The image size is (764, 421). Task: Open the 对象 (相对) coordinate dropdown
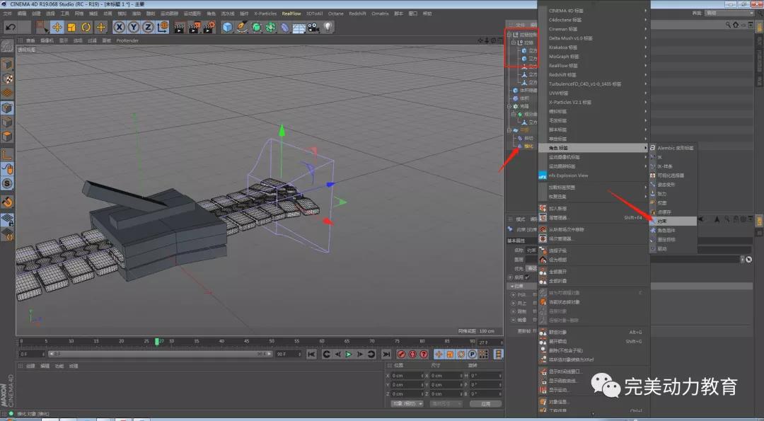tap(407, 403)
